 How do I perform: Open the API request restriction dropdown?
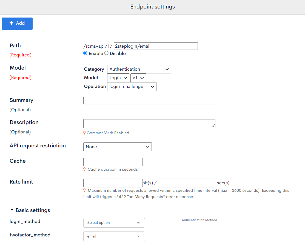pyautogui.click(x=117, y=147)
